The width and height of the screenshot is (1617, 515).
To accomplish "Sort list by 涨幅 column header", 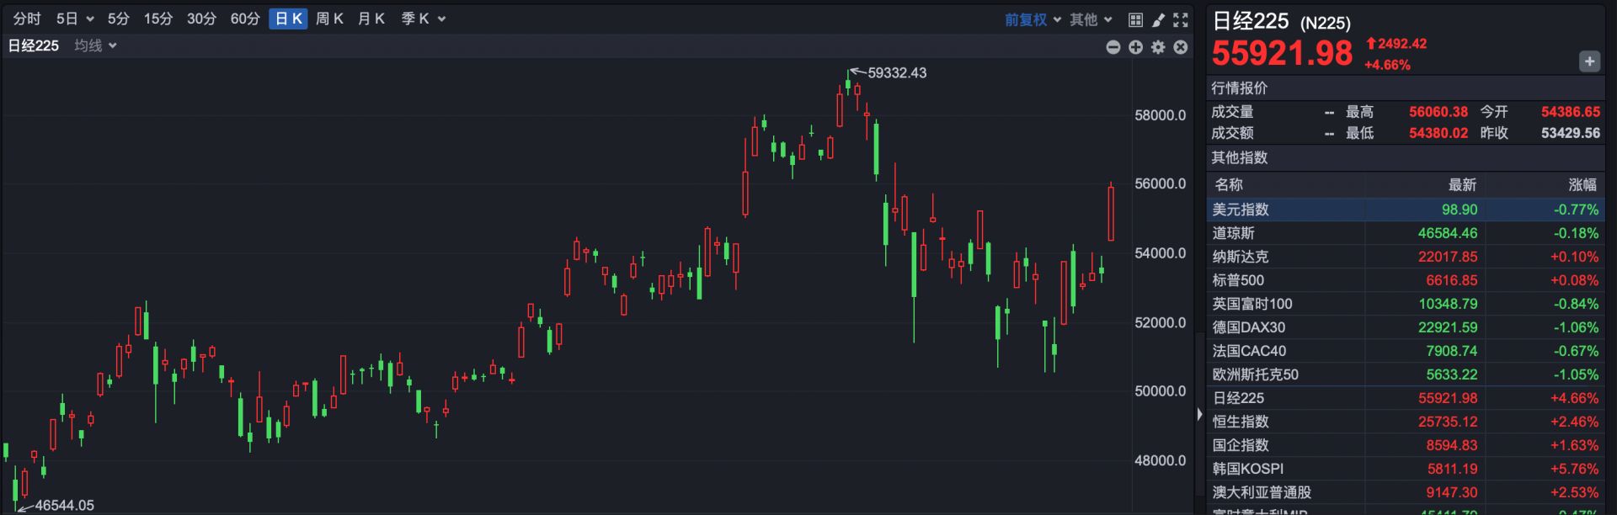I will pos(1582,184).
